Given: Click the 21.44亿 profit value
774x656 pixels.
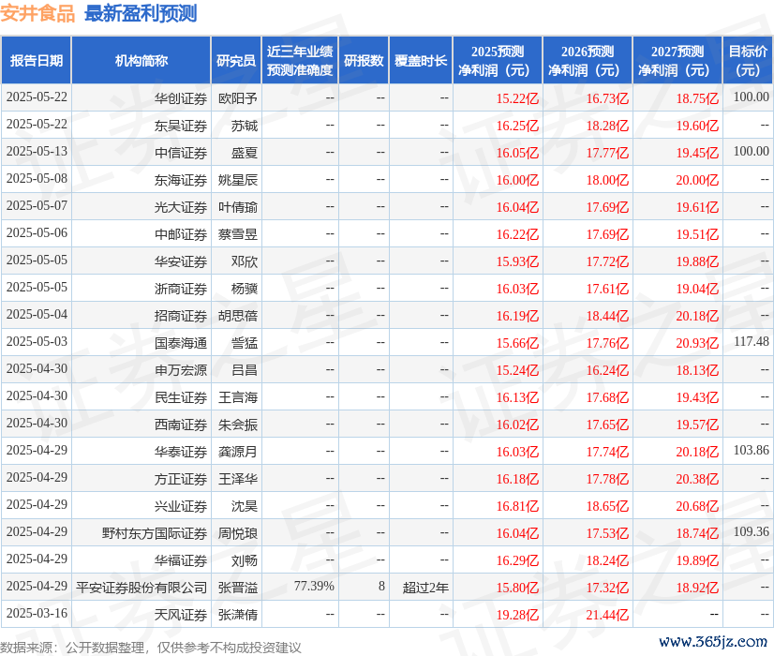Looking at the screenshot, I should pyautogui.click(x=607, y=615).
